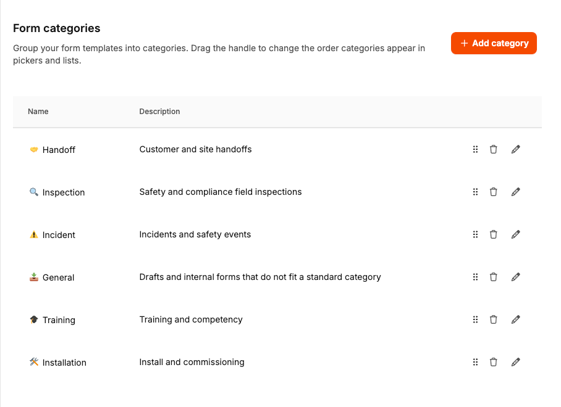Click the Installation row drag handle
The image size is (561, 407).
click(475, 362)
